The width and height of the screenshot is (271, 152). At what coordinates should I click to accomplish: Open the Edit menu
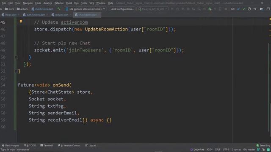11,3
